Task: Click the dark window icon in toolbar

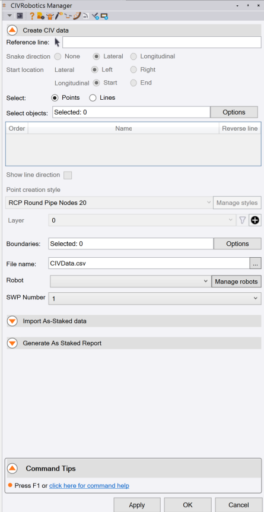Action: 20,15
